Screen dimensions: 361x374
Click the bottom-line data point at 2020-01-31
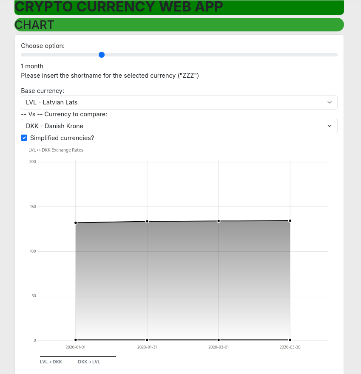pyautogui.click(x=147, y=340)
